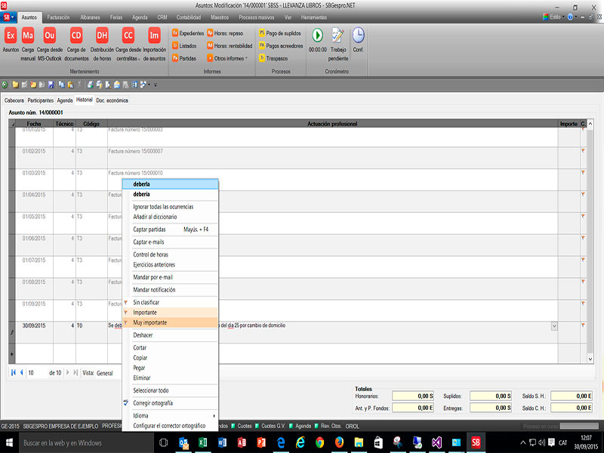This screenshot has width=604, height=453.
Task: Open Excel from the Windows taskbar
Action: (x=202, y=442)
